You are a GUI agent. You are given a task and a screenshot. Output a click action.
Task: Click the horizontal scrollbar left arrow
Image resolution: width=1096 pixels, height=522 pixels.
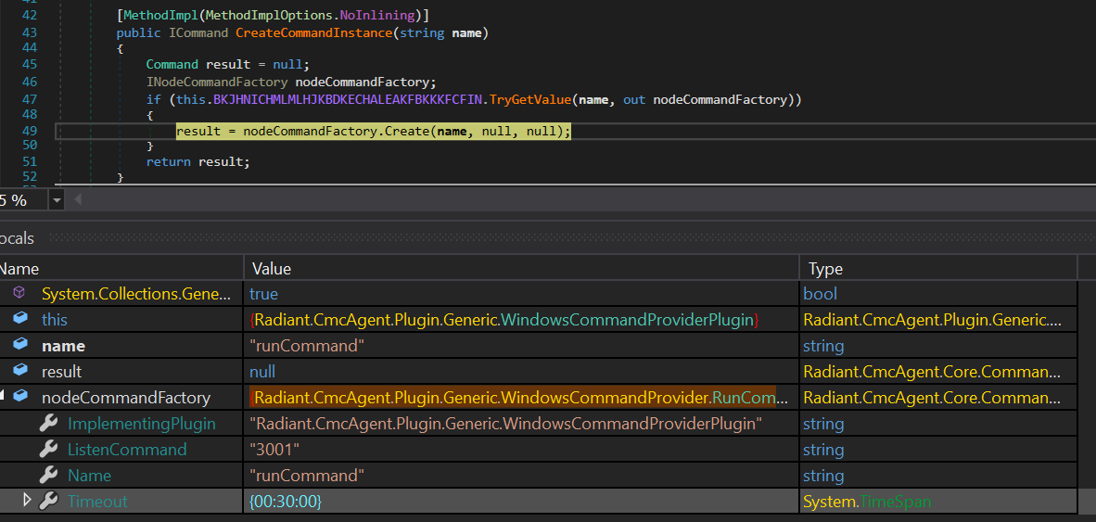79,200
